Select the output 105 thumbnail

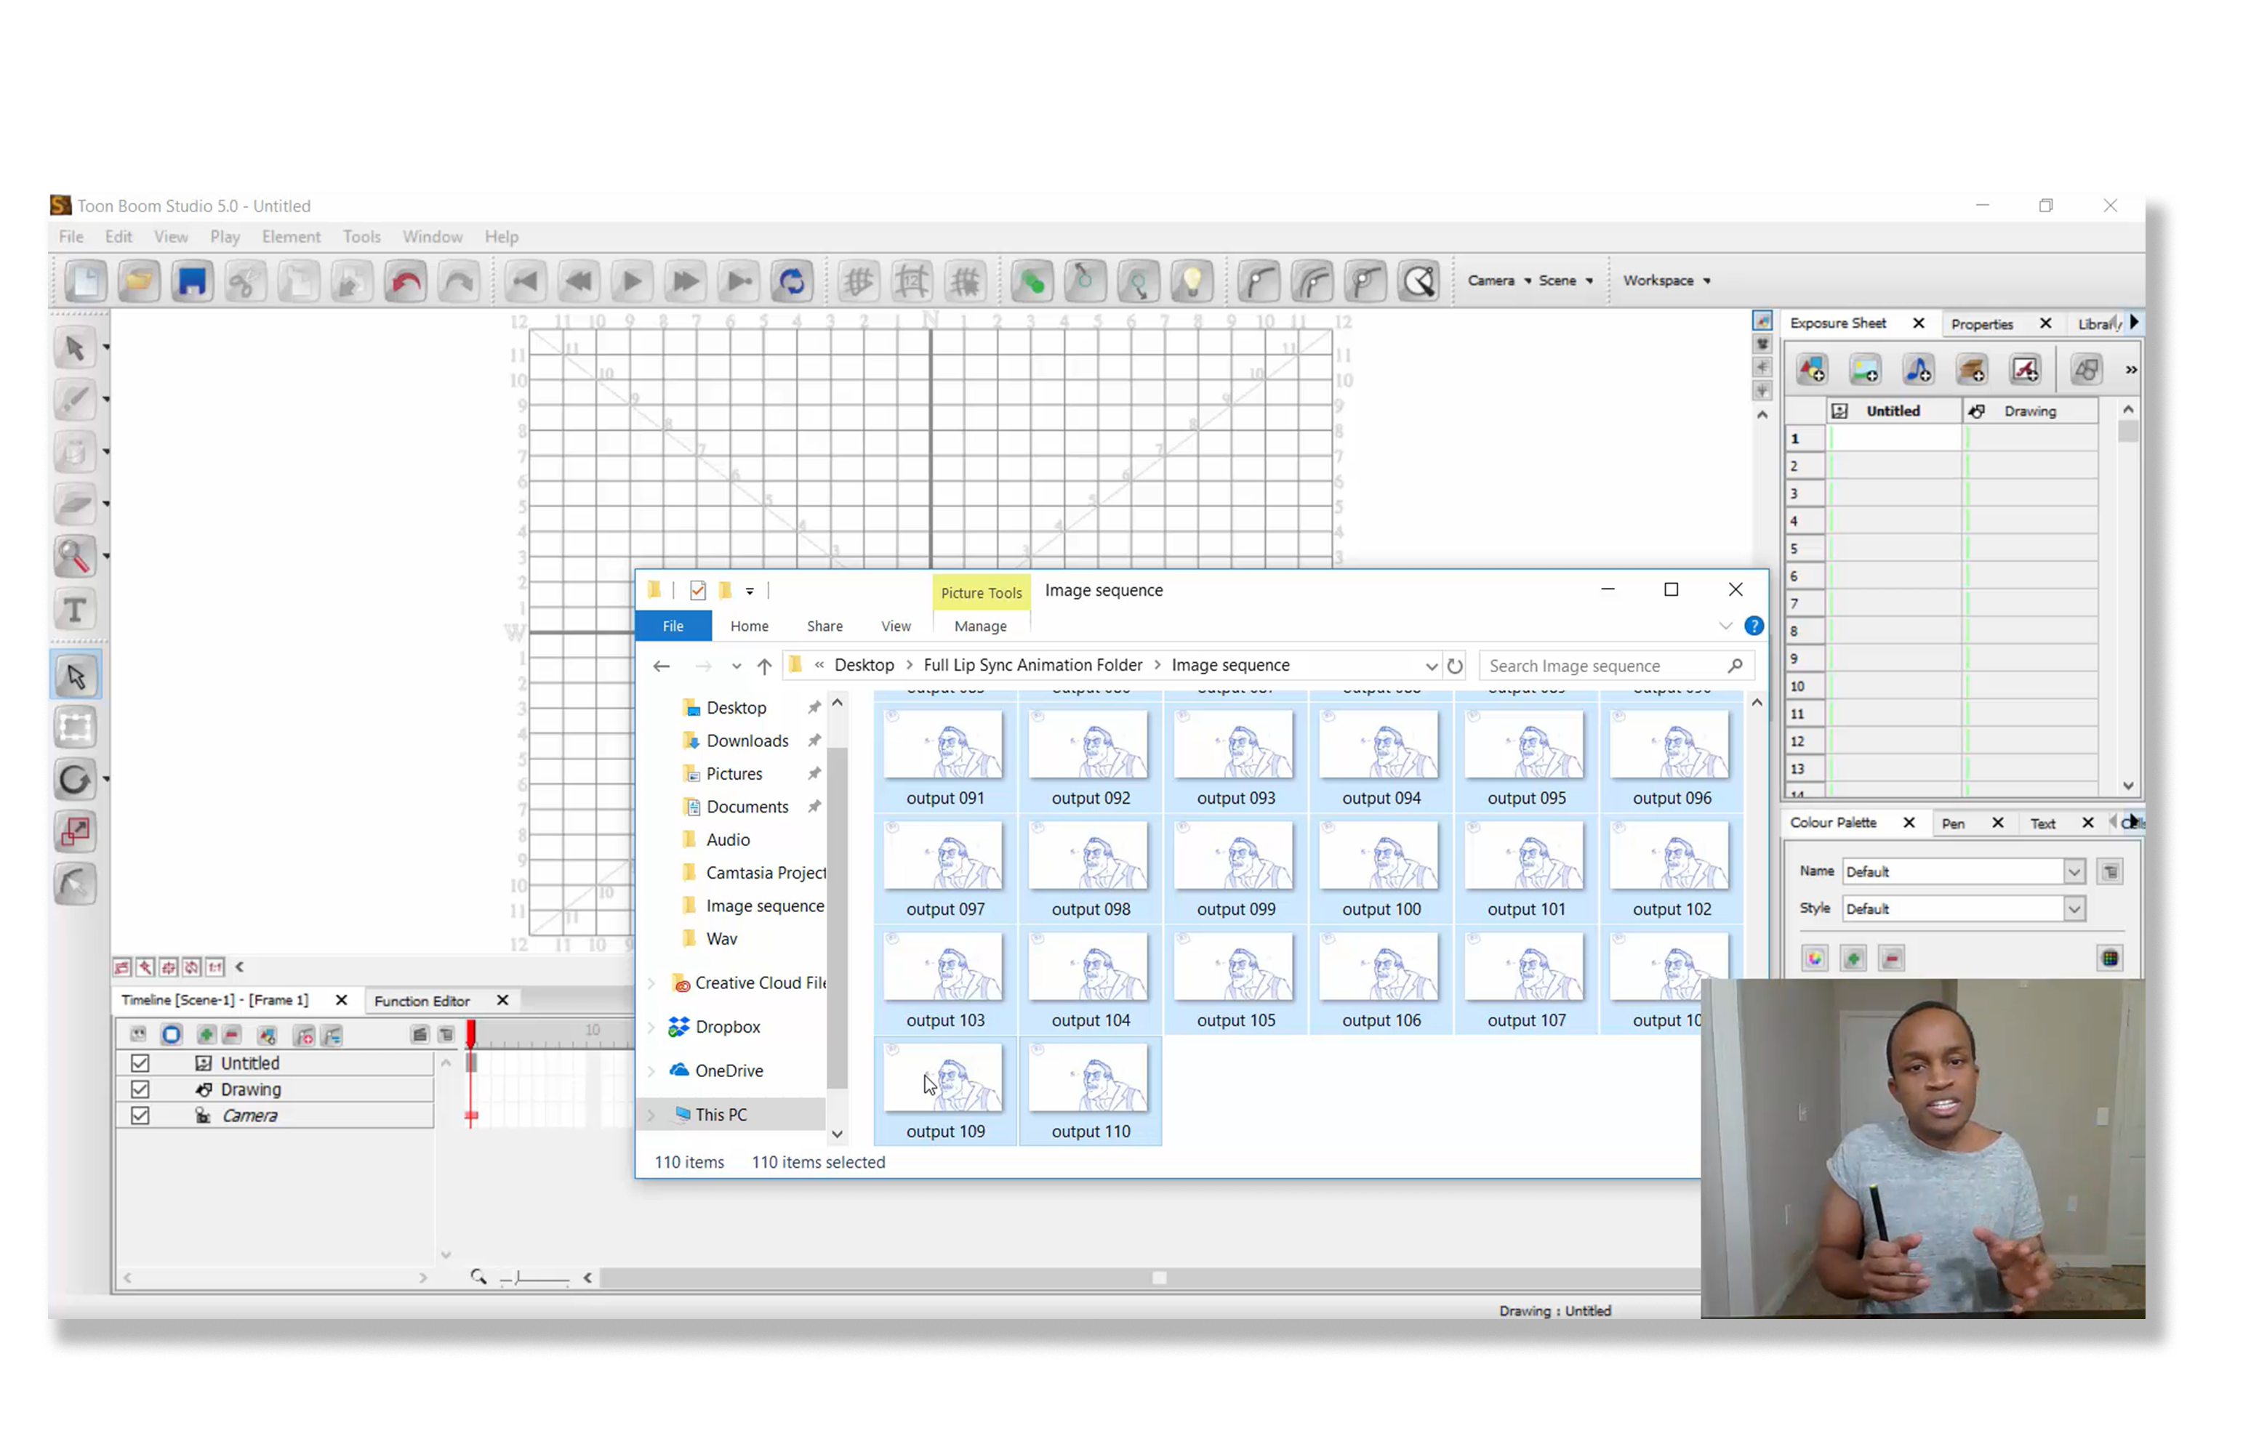(1235, 979)
